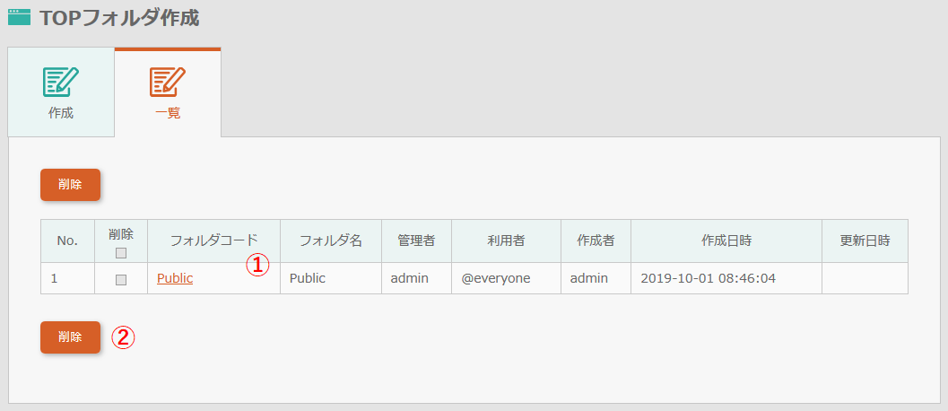
Task: Toggle the select-all 削除 header checkbox
Action: 121,253
